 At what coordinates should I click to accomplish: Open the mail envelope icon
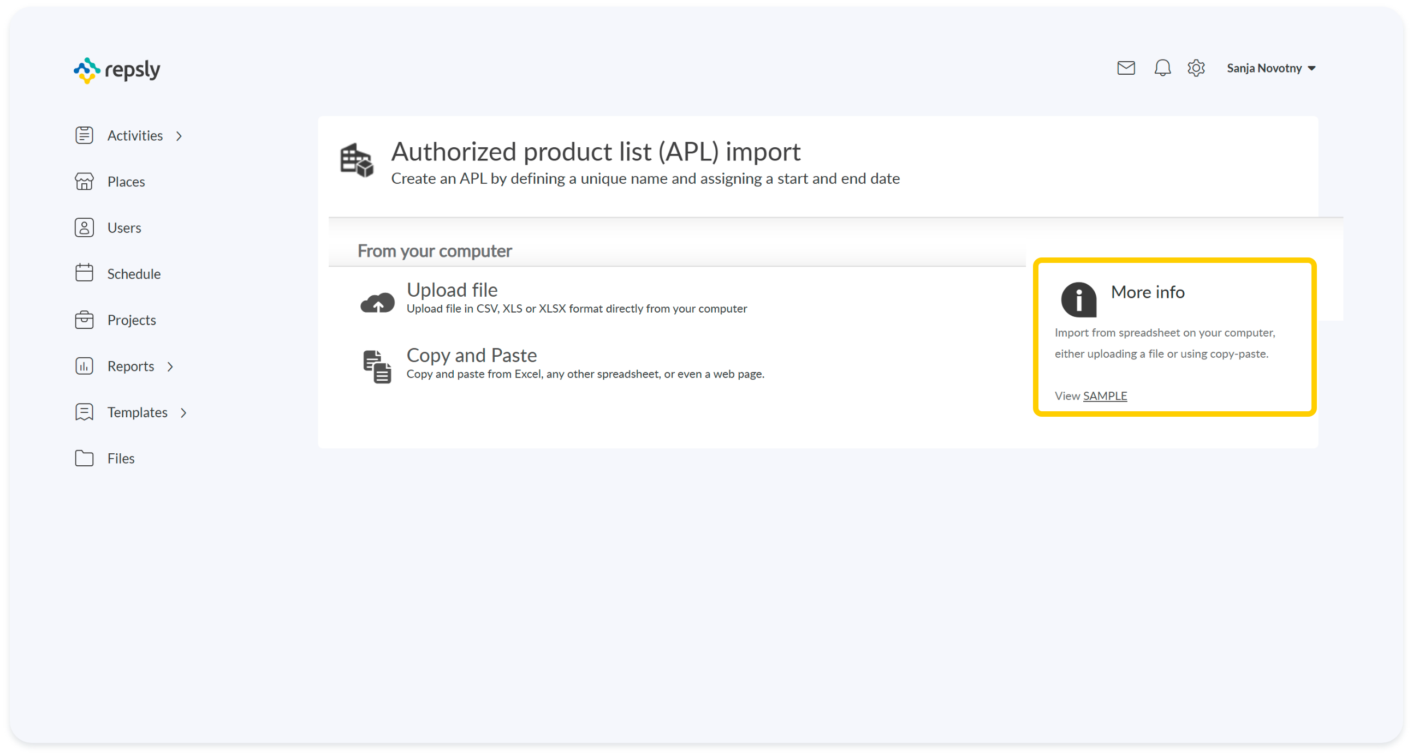click(x=1126, y=68)
